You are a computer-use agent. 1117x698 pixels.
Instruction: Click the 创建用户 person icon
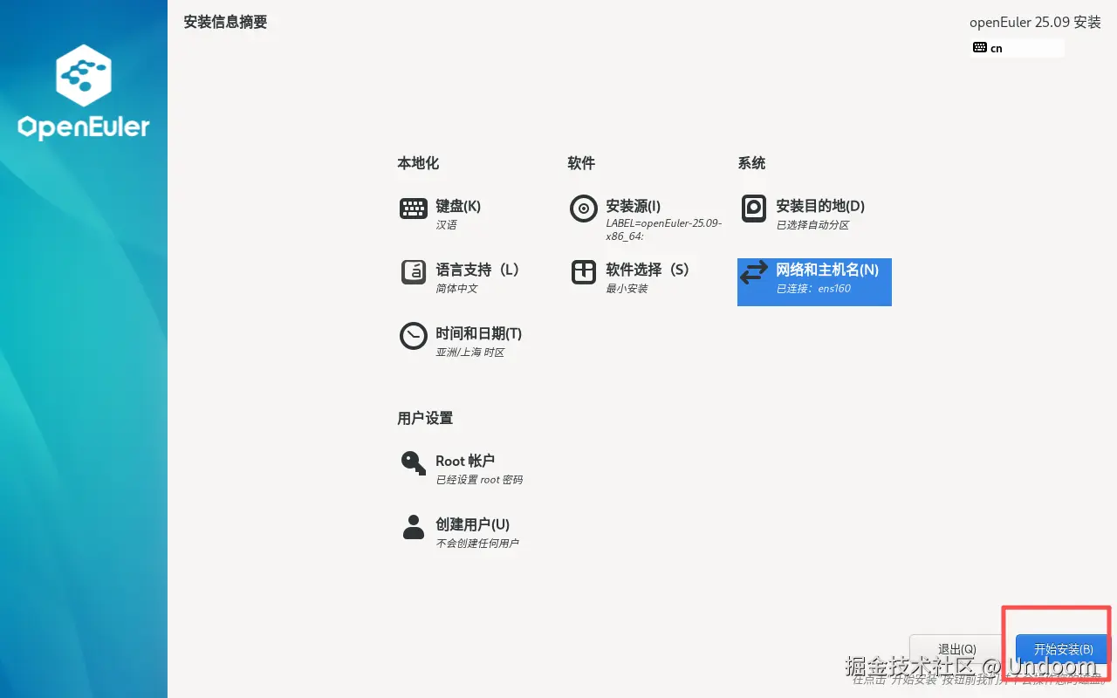point(414,527)
